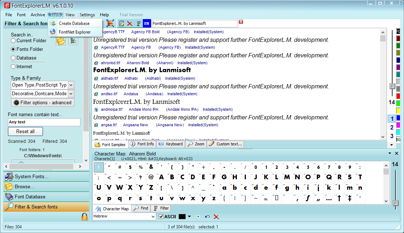Switch to the Find tab below the character map
Viewport: 404px width, 233px height.
pyautogui.click(x=141, y=208)
